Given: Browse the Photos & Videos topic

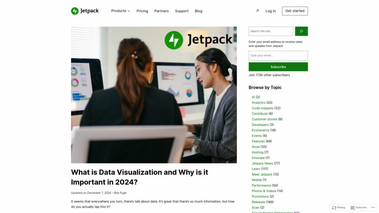Looking at the screenshot, I should 264,191.
